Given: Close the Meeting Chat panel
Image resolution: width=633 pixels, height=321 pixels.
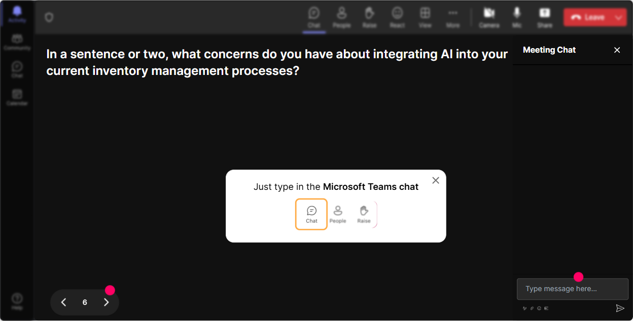Looking at the screenshot, I should (x=617, y=50).
